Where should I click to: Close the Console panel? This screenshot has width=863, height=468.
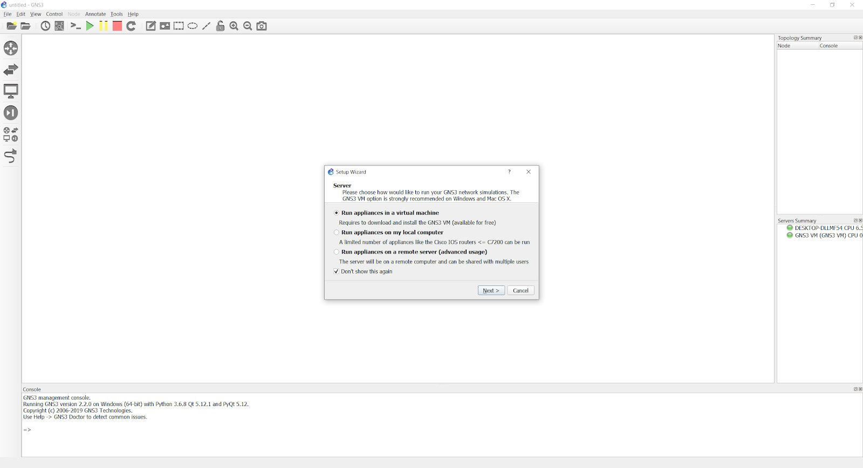(x=860, y=389)
